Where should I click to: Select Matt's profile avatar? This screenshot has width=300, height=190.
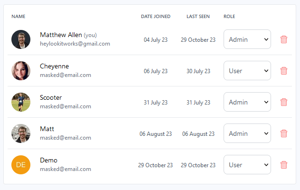tap(21, 133)
